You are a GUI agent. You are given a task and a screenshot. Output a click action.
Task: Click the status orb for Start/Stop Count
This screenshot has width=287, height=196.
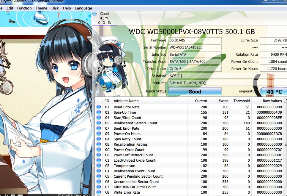[99, 118]
